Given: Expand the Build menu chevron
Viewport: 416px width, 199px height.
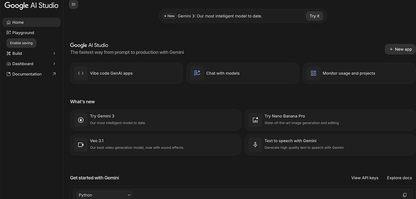Looking at the screenshot, I should click(x=54, y=53).
